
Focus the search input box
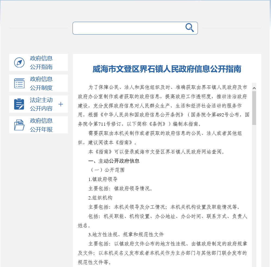(x=128, y=28)
